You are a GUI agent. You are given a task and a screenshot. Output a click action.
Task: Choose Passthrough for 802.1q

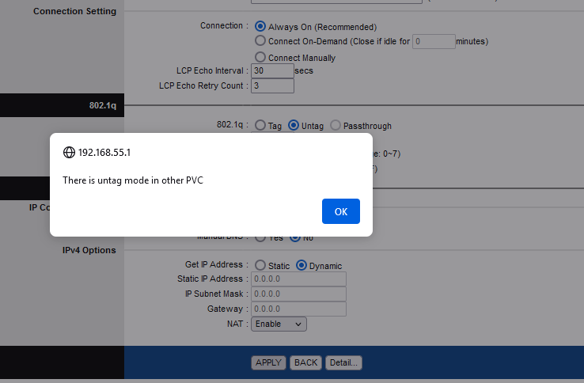(x=336, y=126)
